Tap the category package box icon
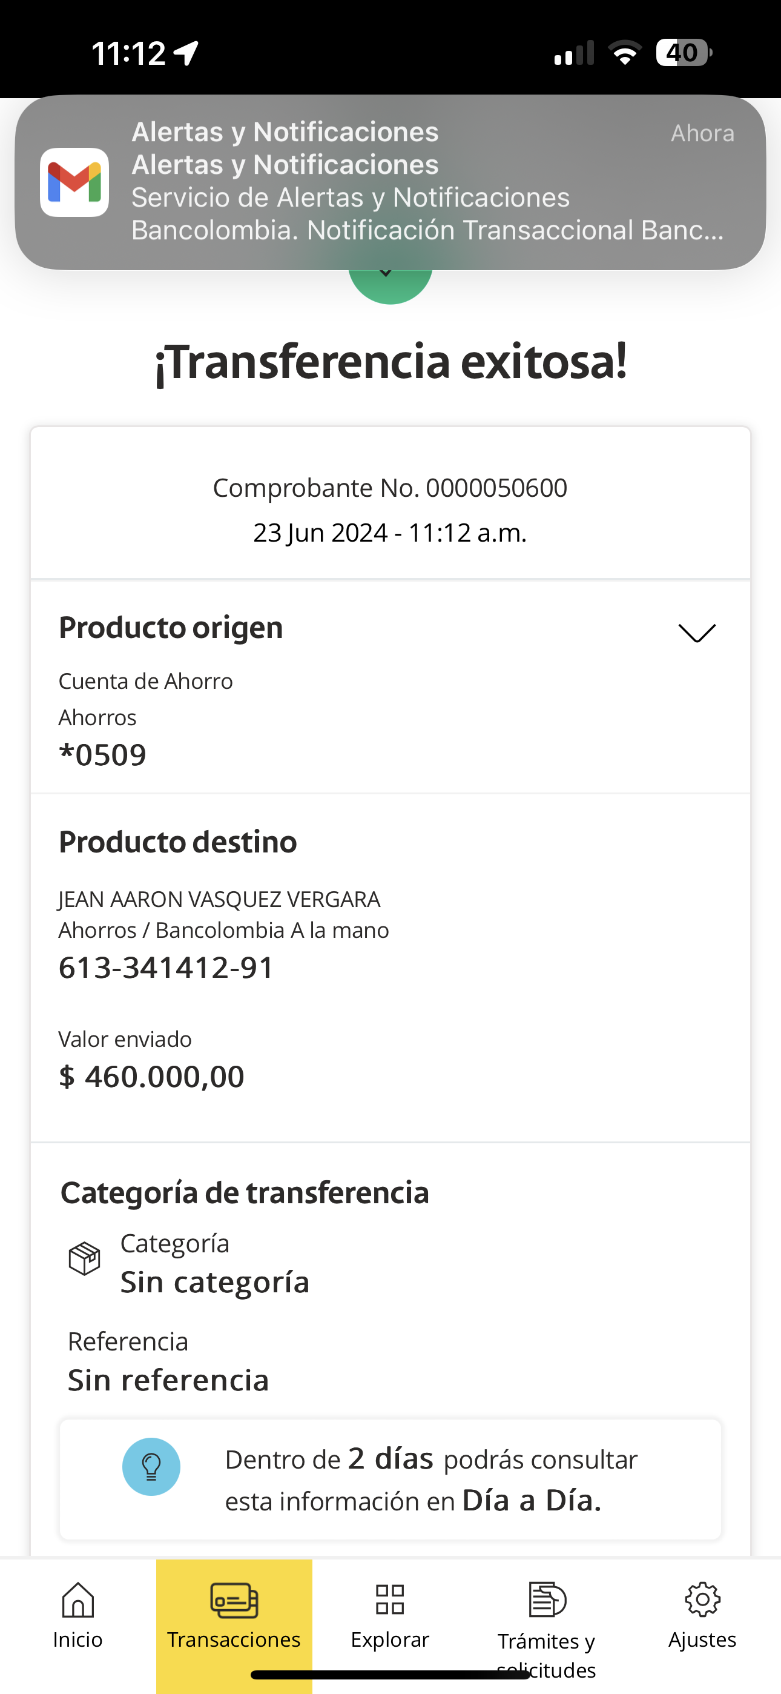The width and height of the screenshot is (781, 1694). [x=85, y=1258]
